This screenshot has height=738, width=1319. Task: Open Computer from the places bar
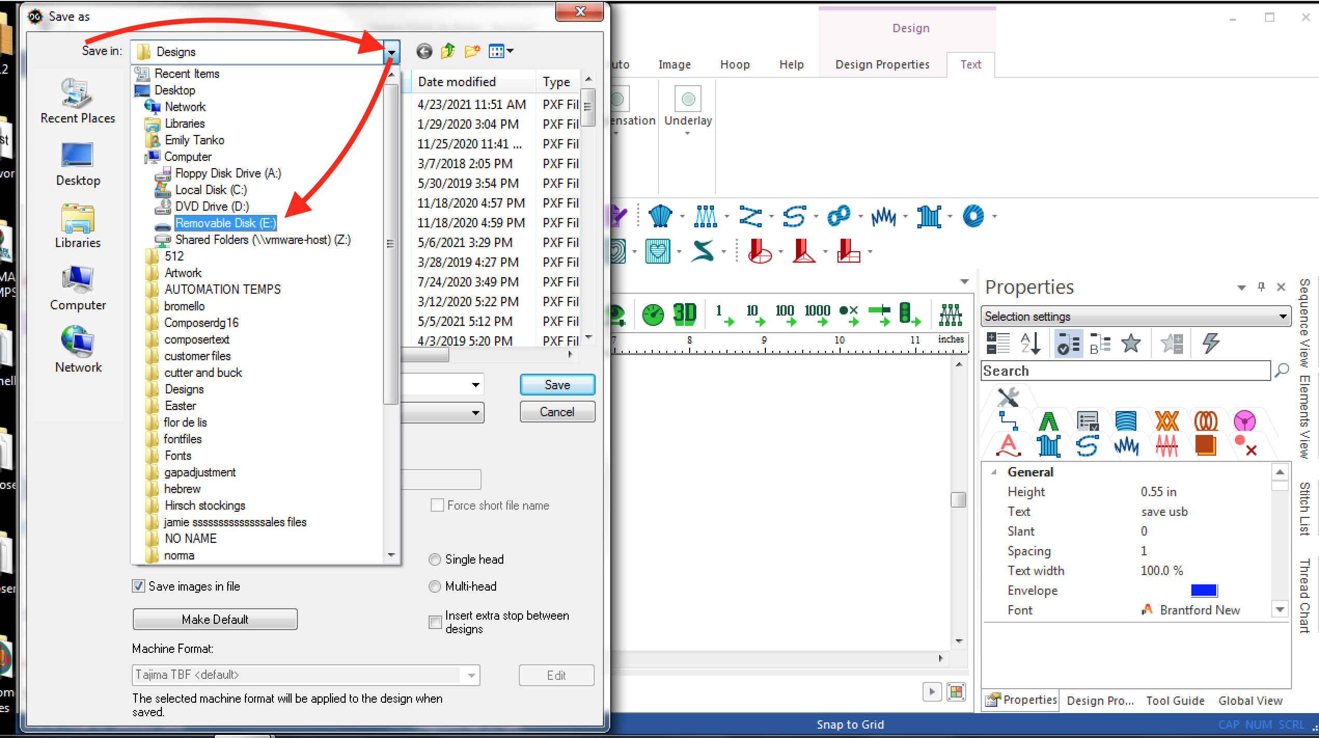(77, 288)
